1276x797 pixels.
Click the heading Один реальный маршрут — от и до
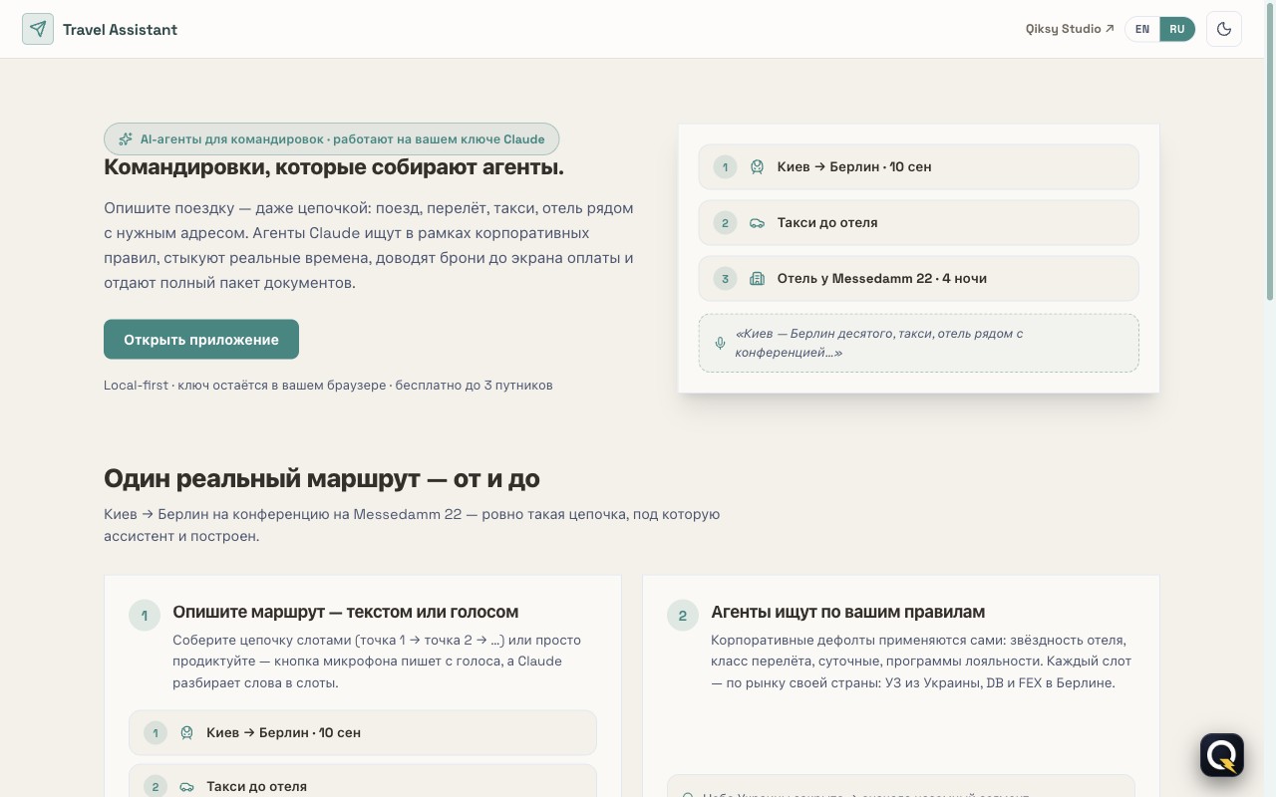tap(322, 478)
